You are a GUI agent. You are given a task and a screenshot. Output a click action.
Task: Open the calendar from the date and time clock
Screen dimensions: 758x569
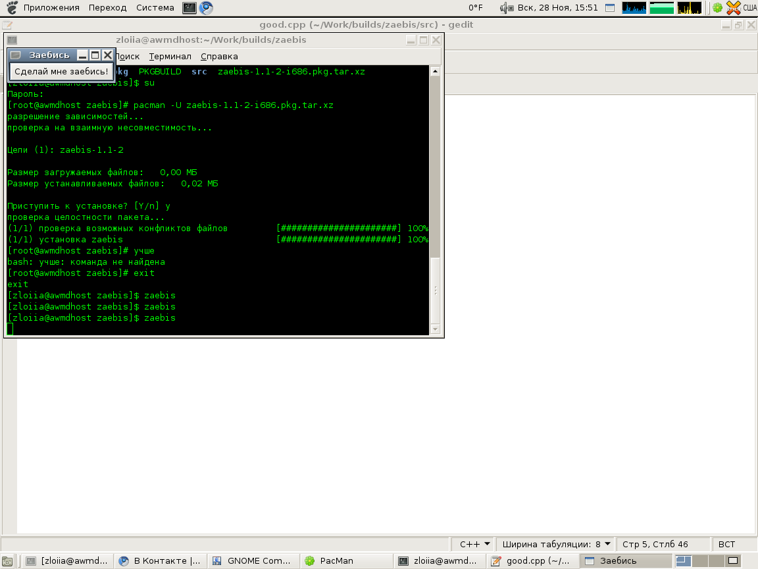(557, 8)
